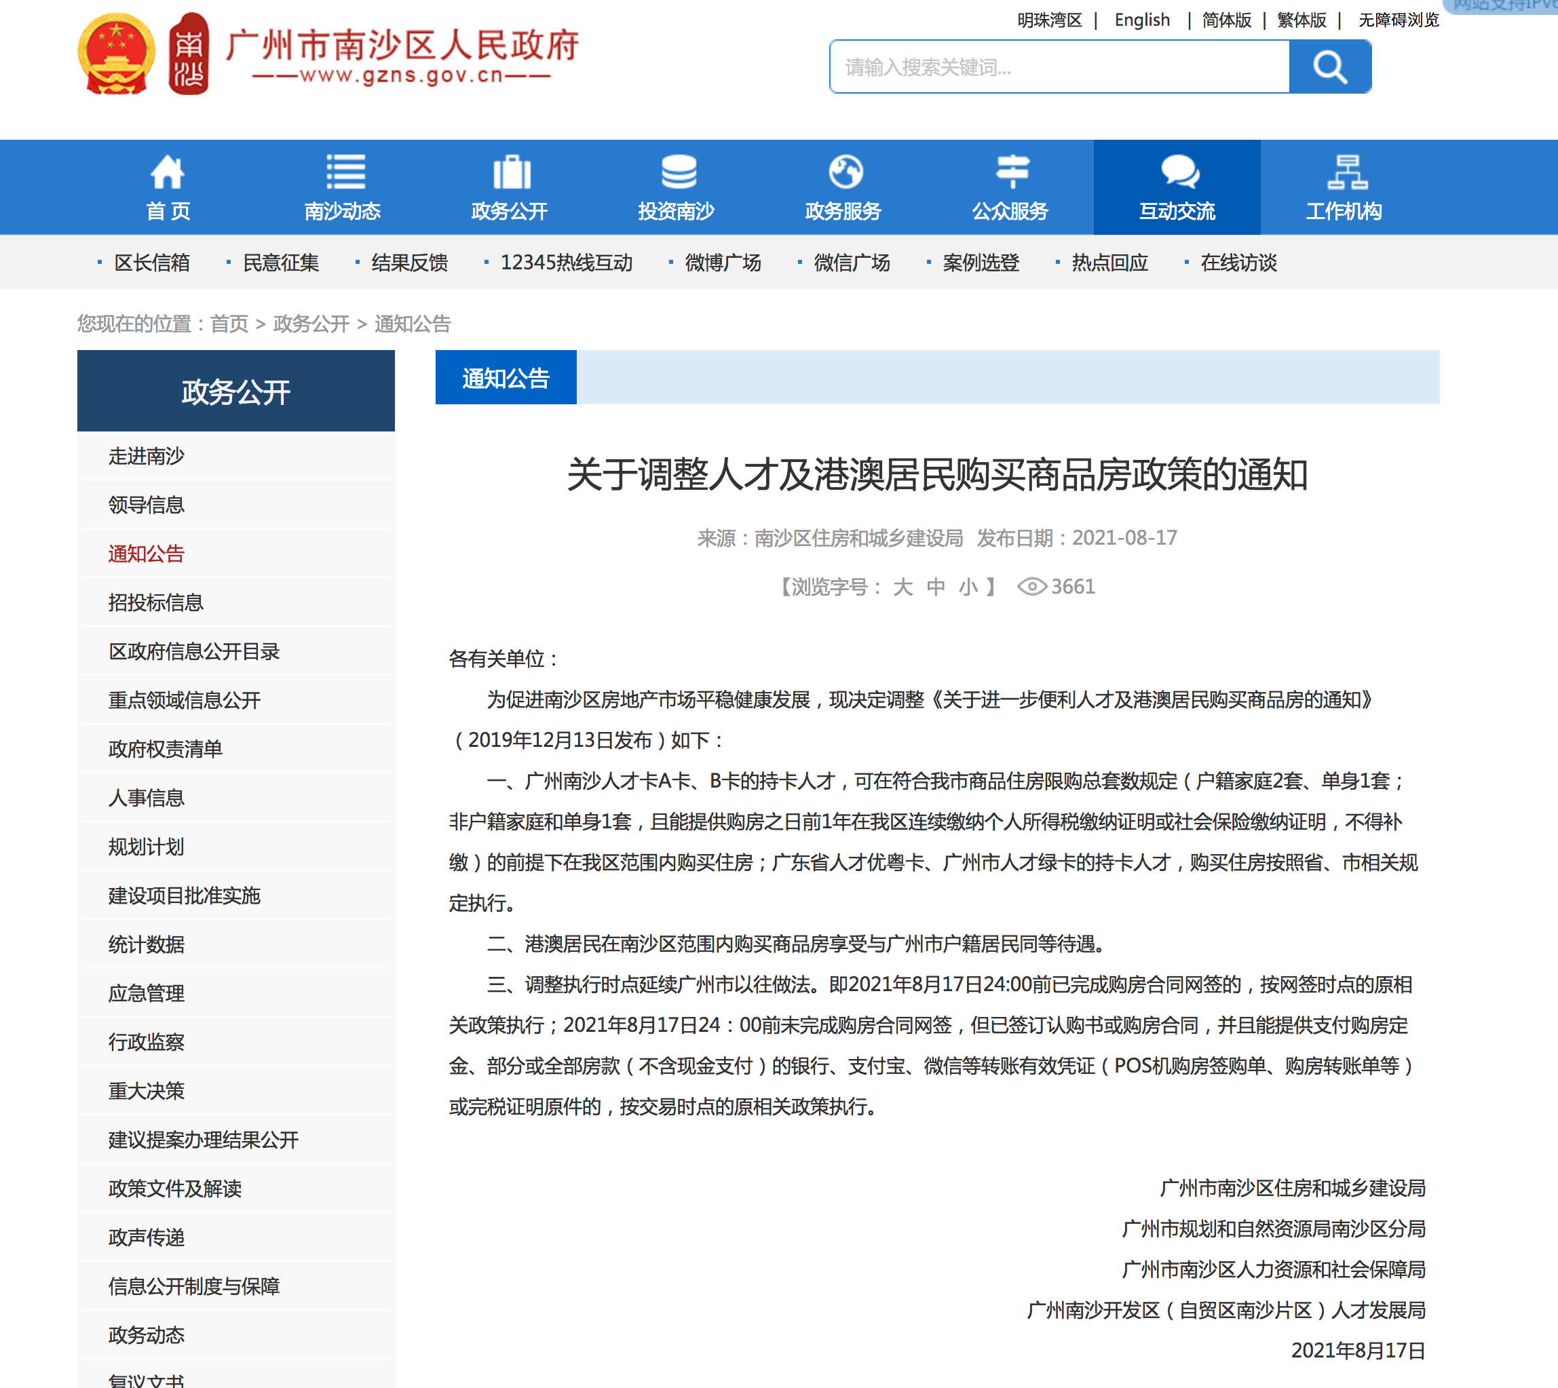Click the coin stack icon above 投资南沙
Screen dimensions: 1558x1388
[679, 172]
